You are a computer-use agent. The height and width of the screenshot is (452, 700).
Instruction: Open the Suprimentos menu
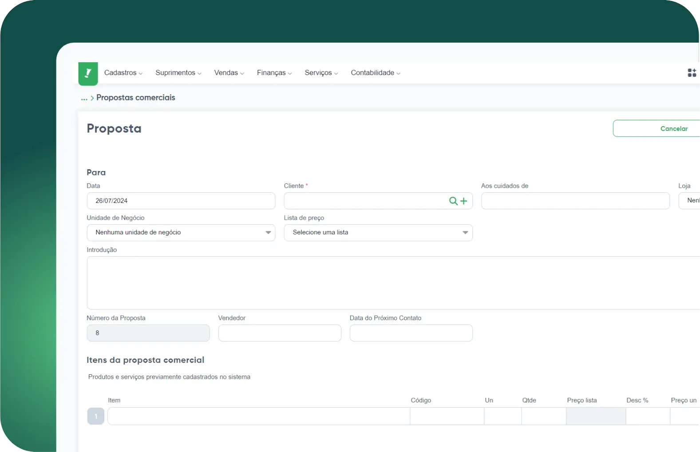pyautogui.click(x=178, y=73)
